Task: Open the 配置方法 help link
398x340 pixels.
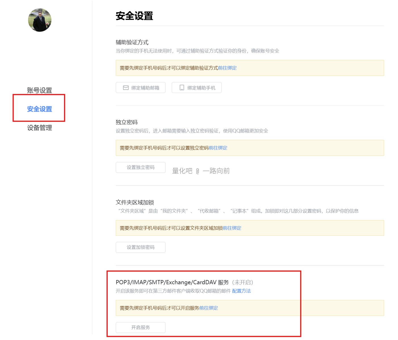Action: point(241,291)
